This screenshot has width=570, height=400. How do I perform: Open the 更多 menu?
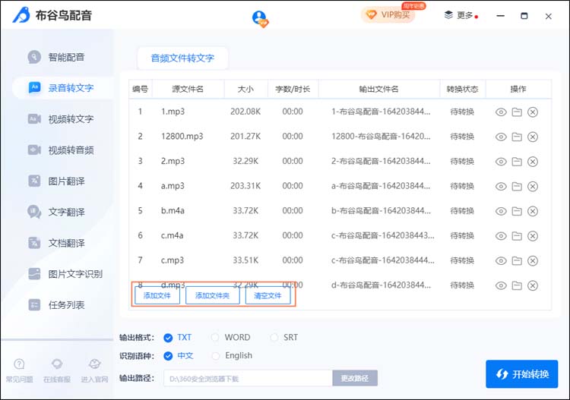(x=461, y=15)
